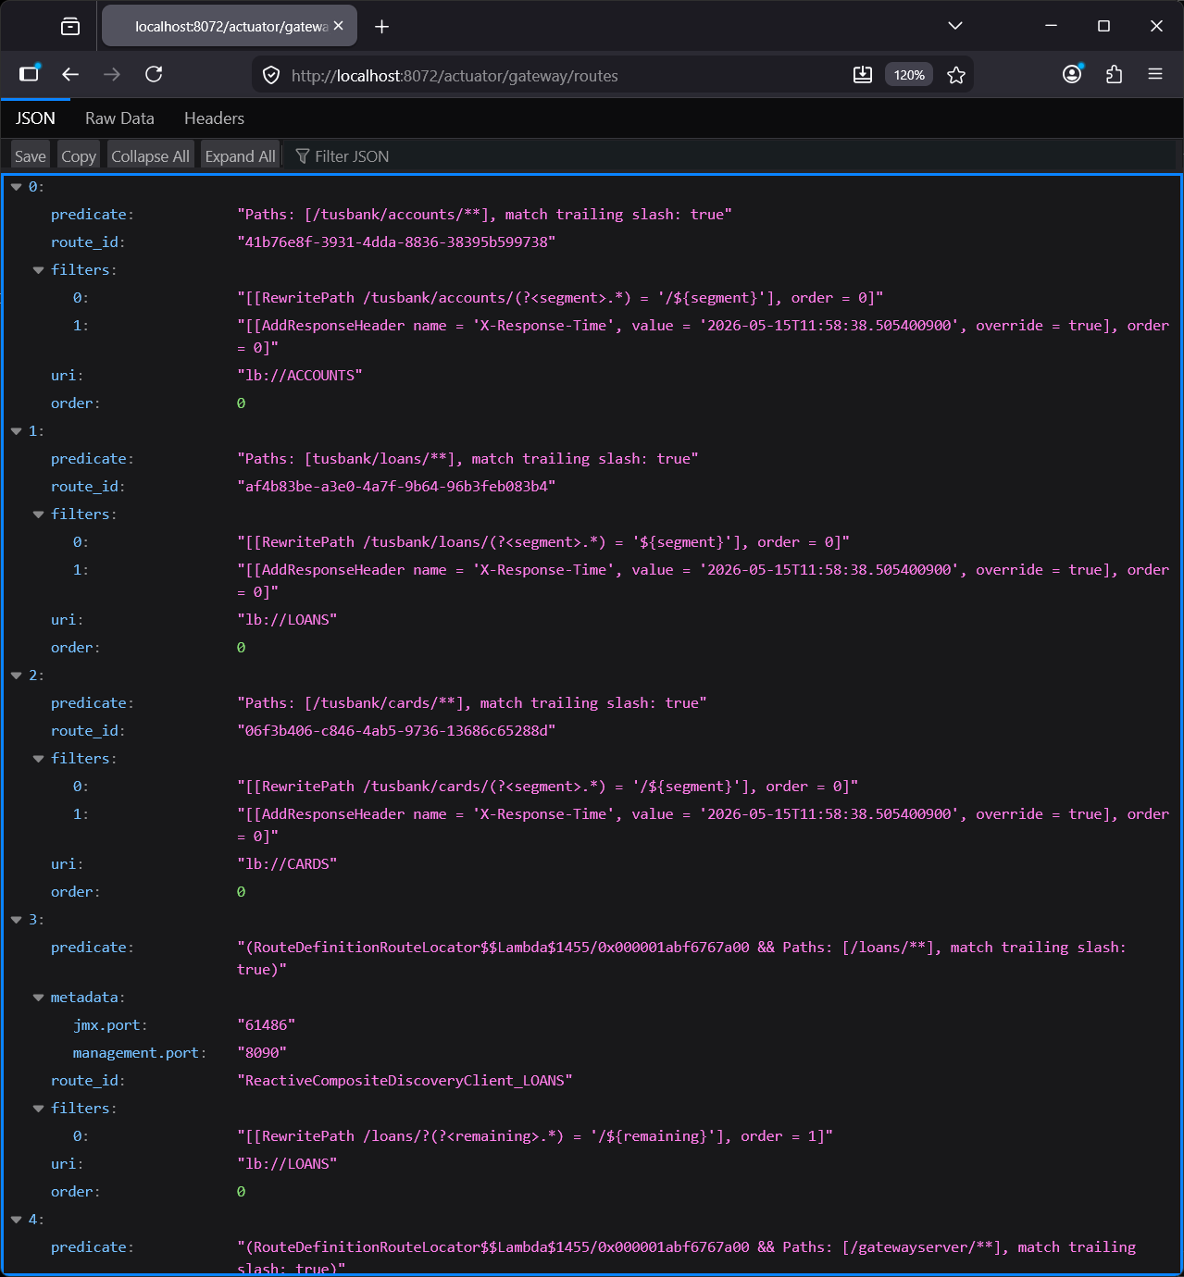Switch to the Headers tab

coord(214,118)
